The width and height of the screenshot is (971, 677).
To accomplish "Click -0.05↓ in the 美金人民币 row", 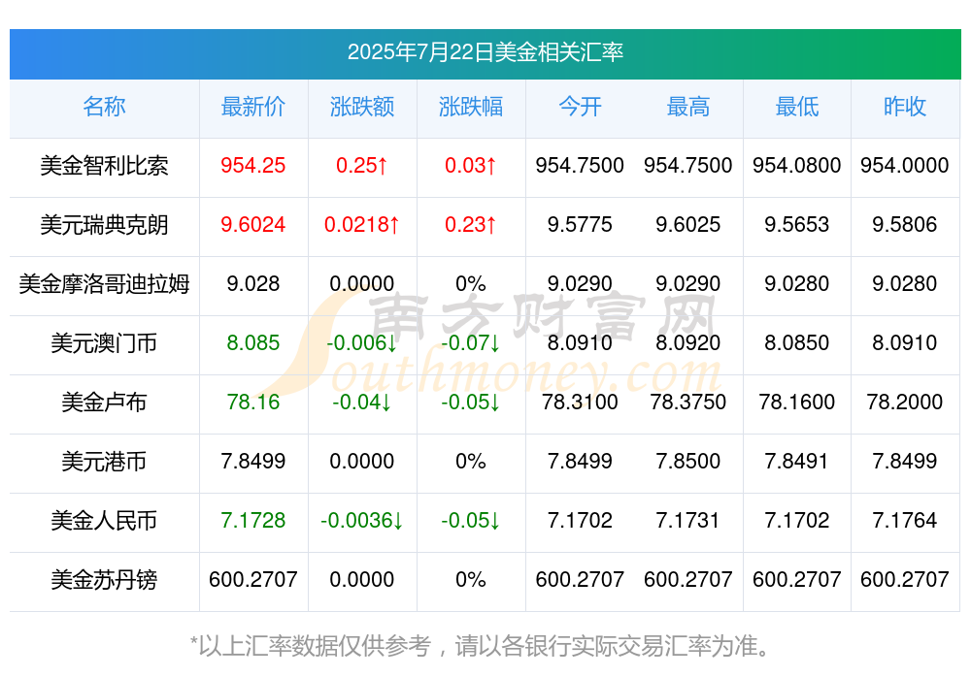I will pos(471,521).
